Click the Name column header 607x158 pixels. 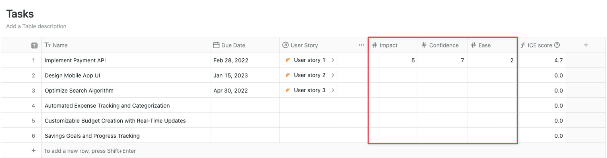60,45
